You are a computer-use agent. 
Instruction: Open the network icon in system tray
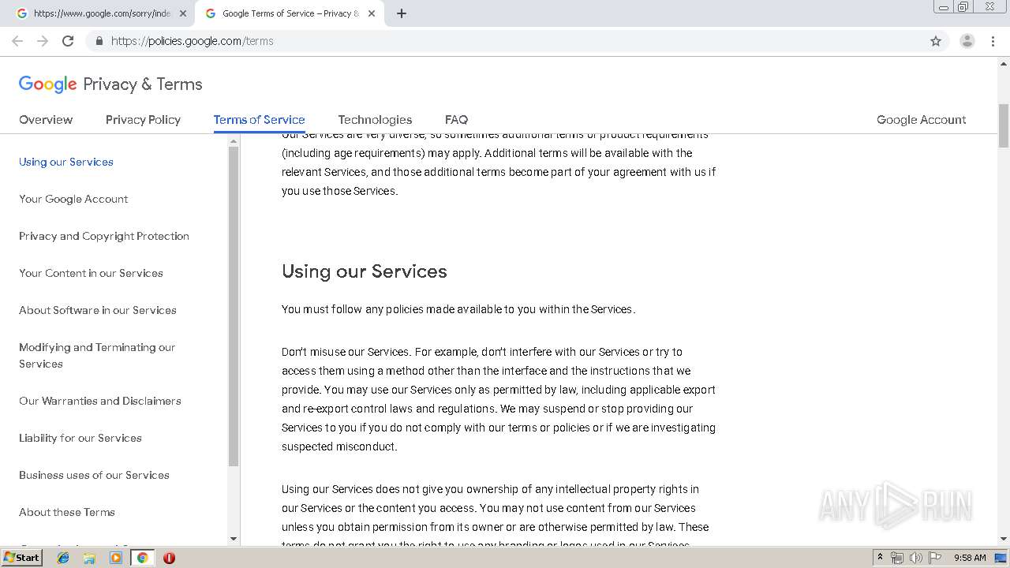(x=896, y=558)
